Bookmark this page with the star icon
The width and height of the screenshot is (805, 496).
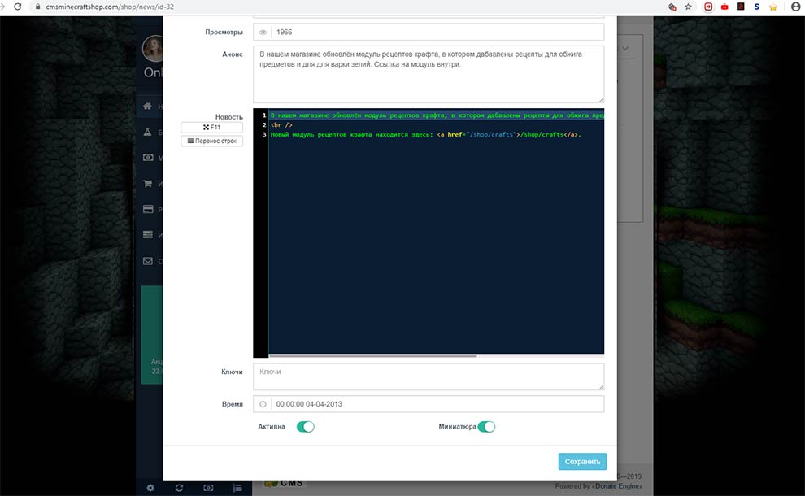(688, 7)
